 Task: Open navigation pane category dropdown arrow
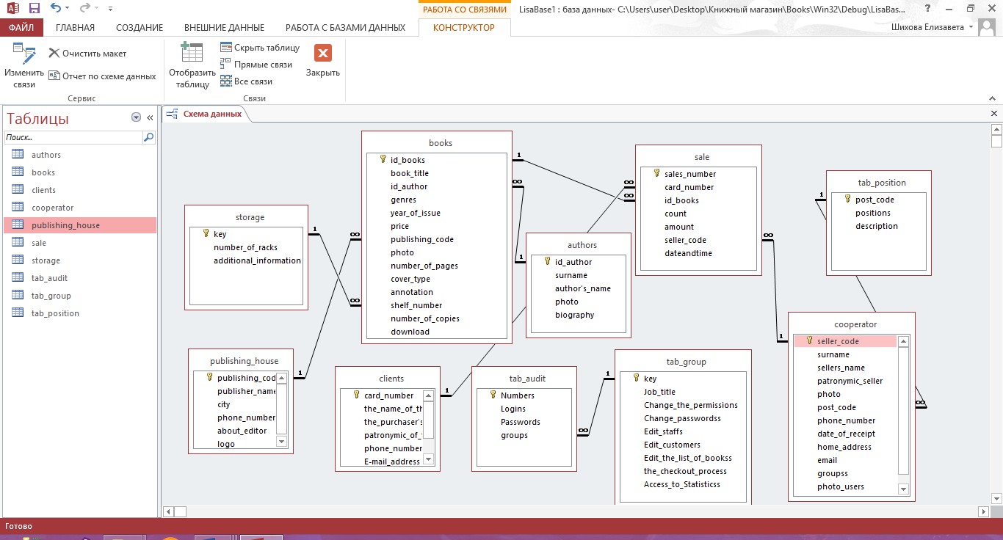click(x=136, y=117)
